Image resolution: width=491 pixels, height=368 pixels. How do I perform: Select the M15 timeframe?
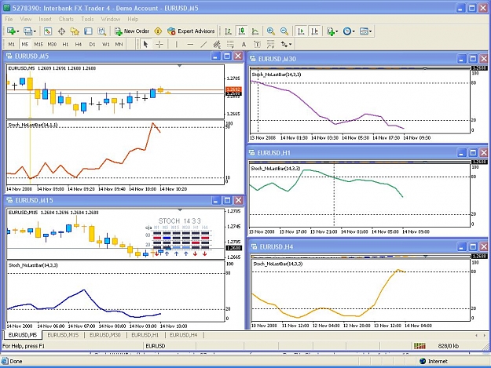pos(38,45)
